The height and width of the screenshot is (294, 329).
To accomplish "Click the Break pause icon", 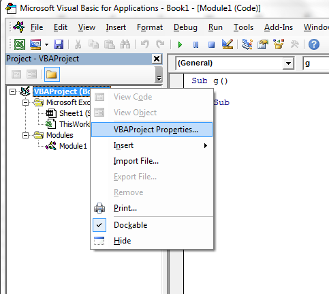I will coord(195,44).
